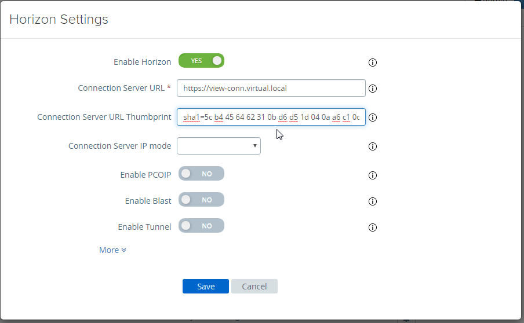Image resolution: width=524 pixels, height=323 pixels.
Task: Click the Enable Horizon label
Action: pos(143,62)
